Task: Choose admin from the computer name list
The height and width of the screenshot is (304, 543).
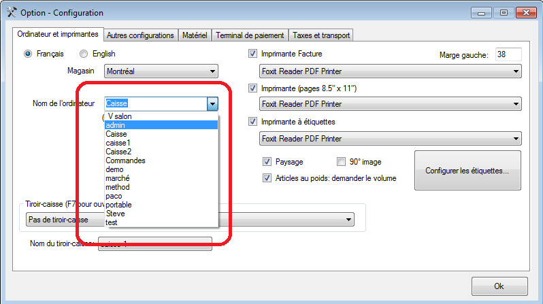Action: point(161,125)
